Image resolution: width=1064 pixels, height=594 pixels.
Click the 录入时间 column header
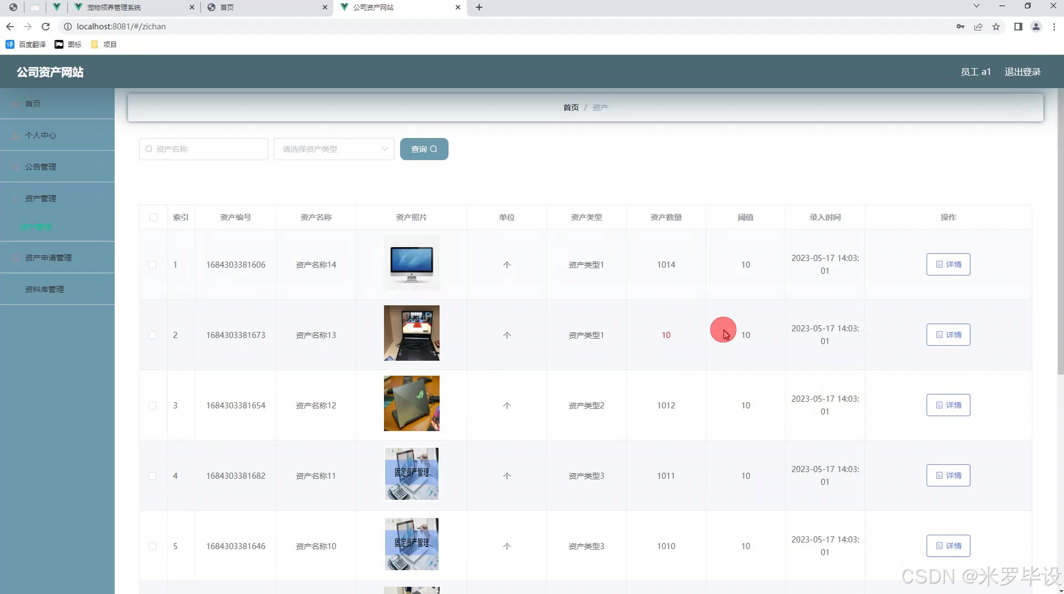(x=825, y=217)
